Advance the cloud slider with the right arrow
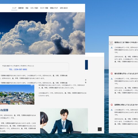This screenshot has height=138, width=138. tap(75, 33)
